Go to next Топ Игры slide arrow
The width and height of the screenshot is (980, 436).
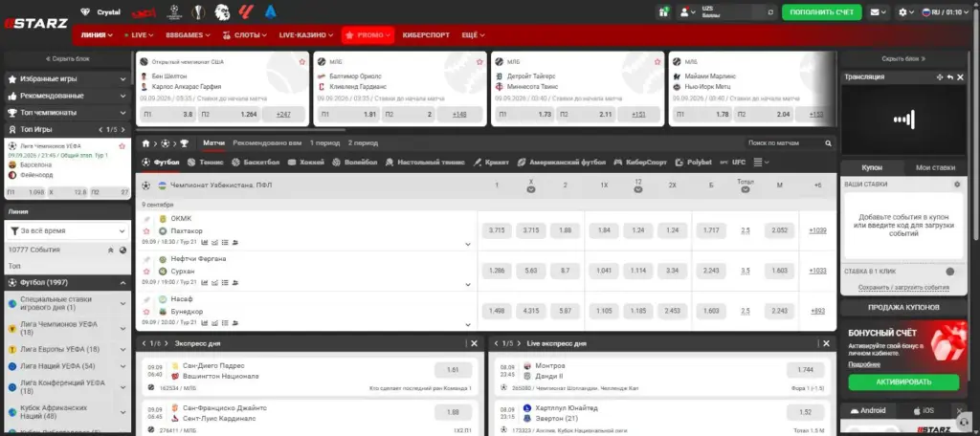click(125, 130)
